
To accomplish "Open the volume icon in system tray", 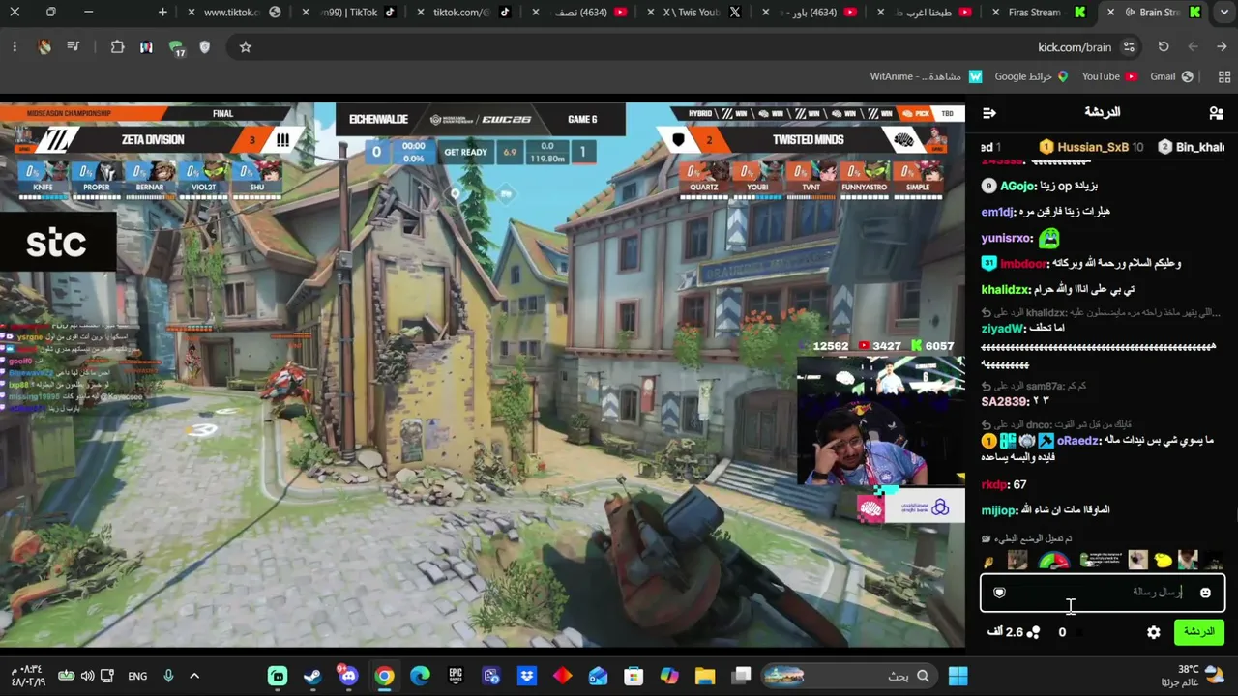I will [x=87, y=676].
